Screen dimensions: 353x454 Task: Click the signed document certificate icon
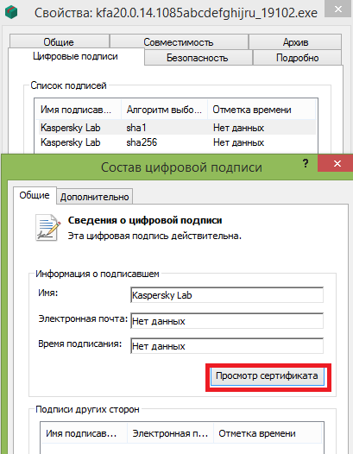(x=48, y=228)
